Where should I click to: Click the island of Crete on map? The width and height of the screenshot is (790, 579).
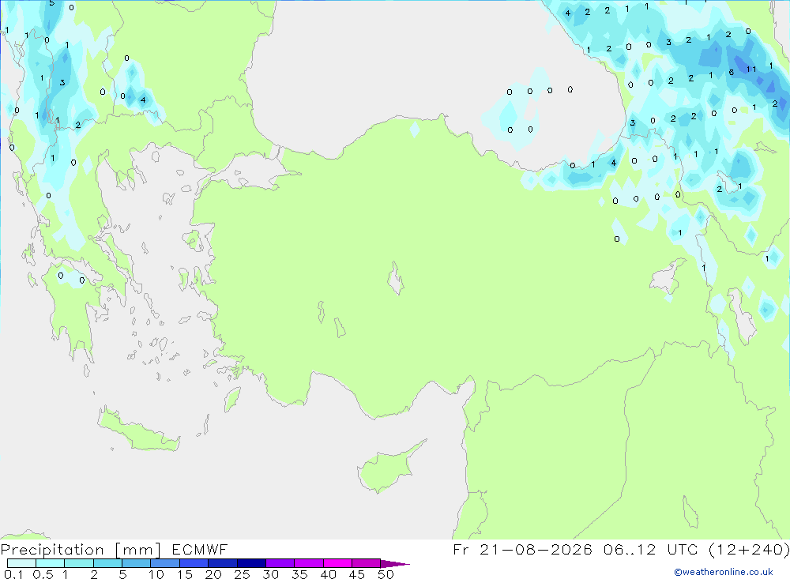click(138, 430)
